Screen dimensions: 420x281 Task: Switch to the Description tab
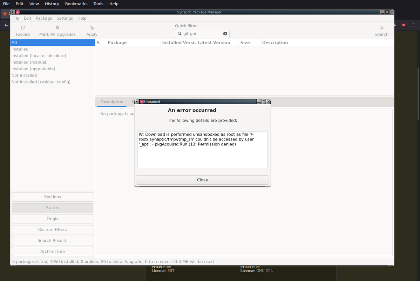point(112,102)
